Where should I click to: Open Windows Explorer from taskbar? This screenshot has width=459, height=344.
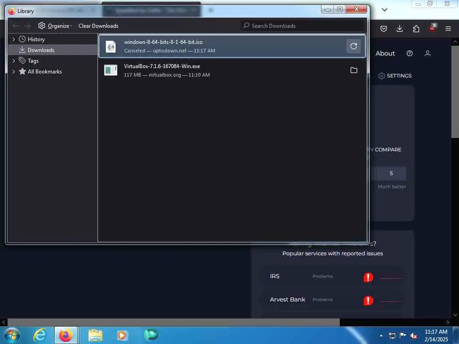click(95, 335)
